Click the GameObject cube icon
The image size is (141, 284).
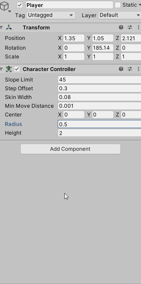tap(4, 6)
